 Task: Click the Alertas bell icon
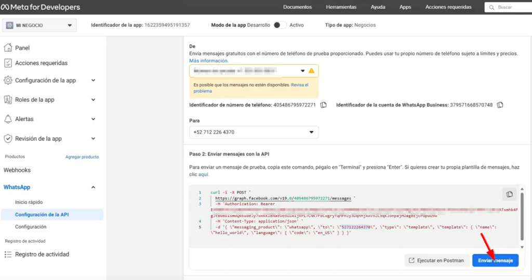click(8, 119)
